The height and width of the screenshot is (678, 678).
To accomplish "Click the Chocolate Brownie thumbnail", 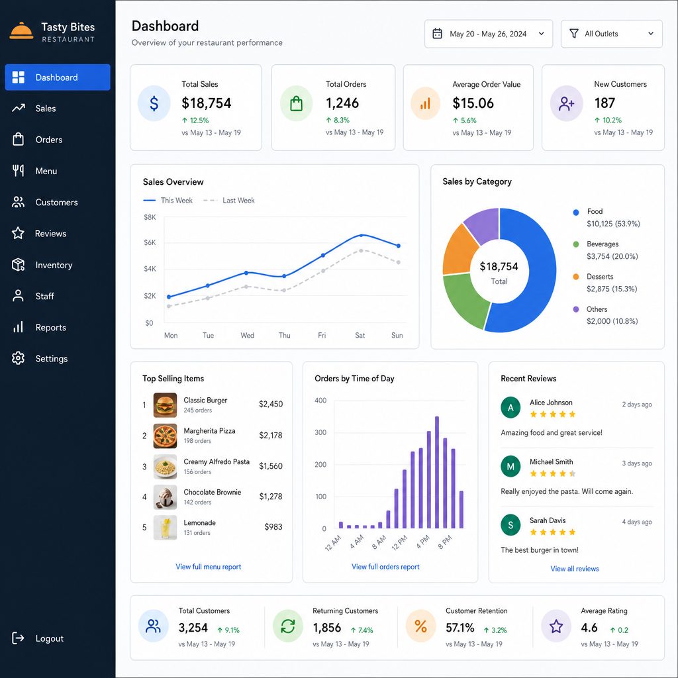I will 165,497.
